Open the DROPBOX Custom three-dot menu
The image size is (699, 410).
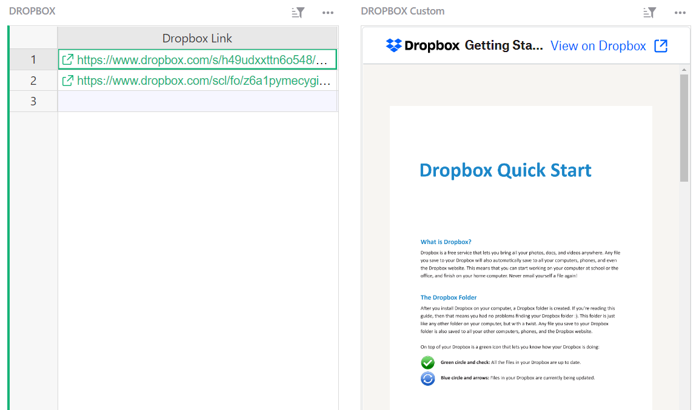pyautogui.click(x=680, y=12)
